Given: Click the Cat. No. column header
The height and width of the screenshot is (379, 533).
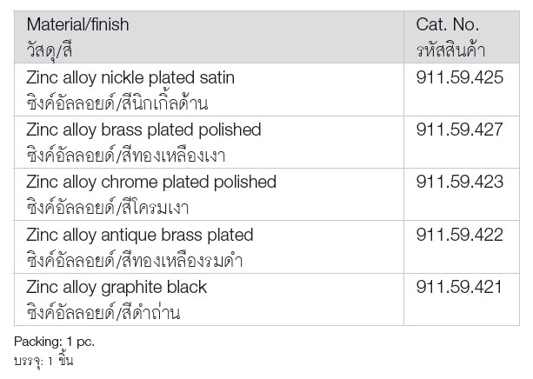Looking at the screenshot, I should tap(447, 25).
